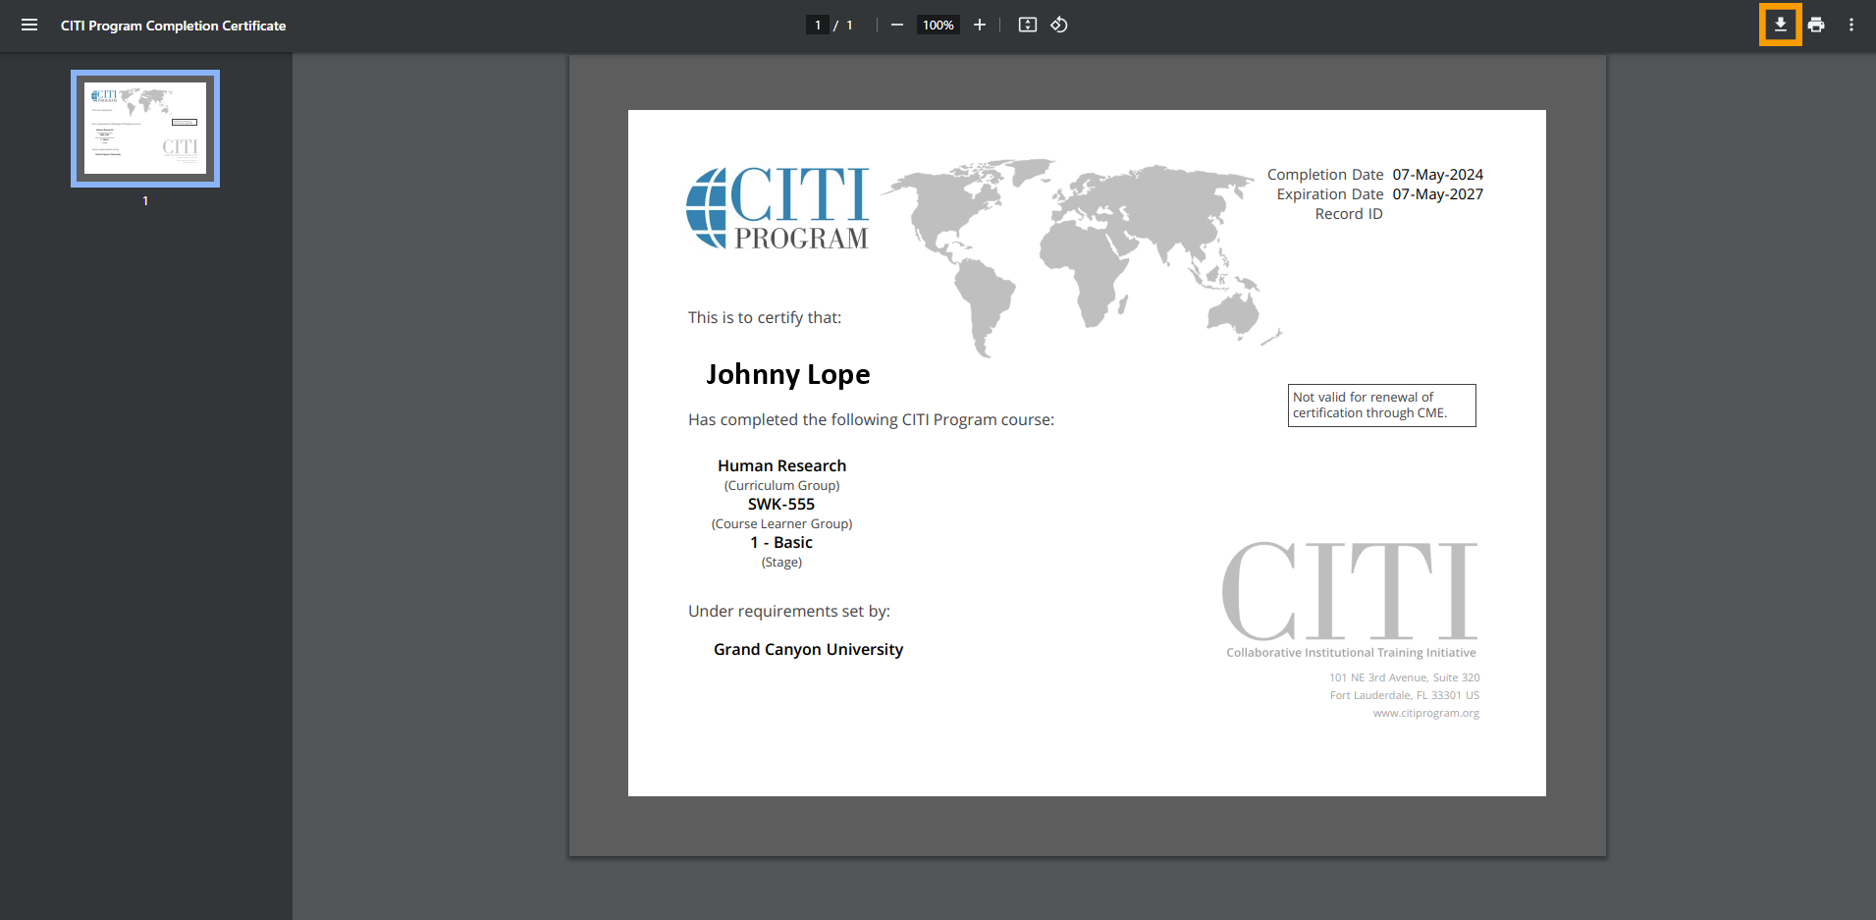Toggle the sidebar menu hamburger icon
Image resolution: width=1876 pixels, height=920 pixels.
point(29,25)
